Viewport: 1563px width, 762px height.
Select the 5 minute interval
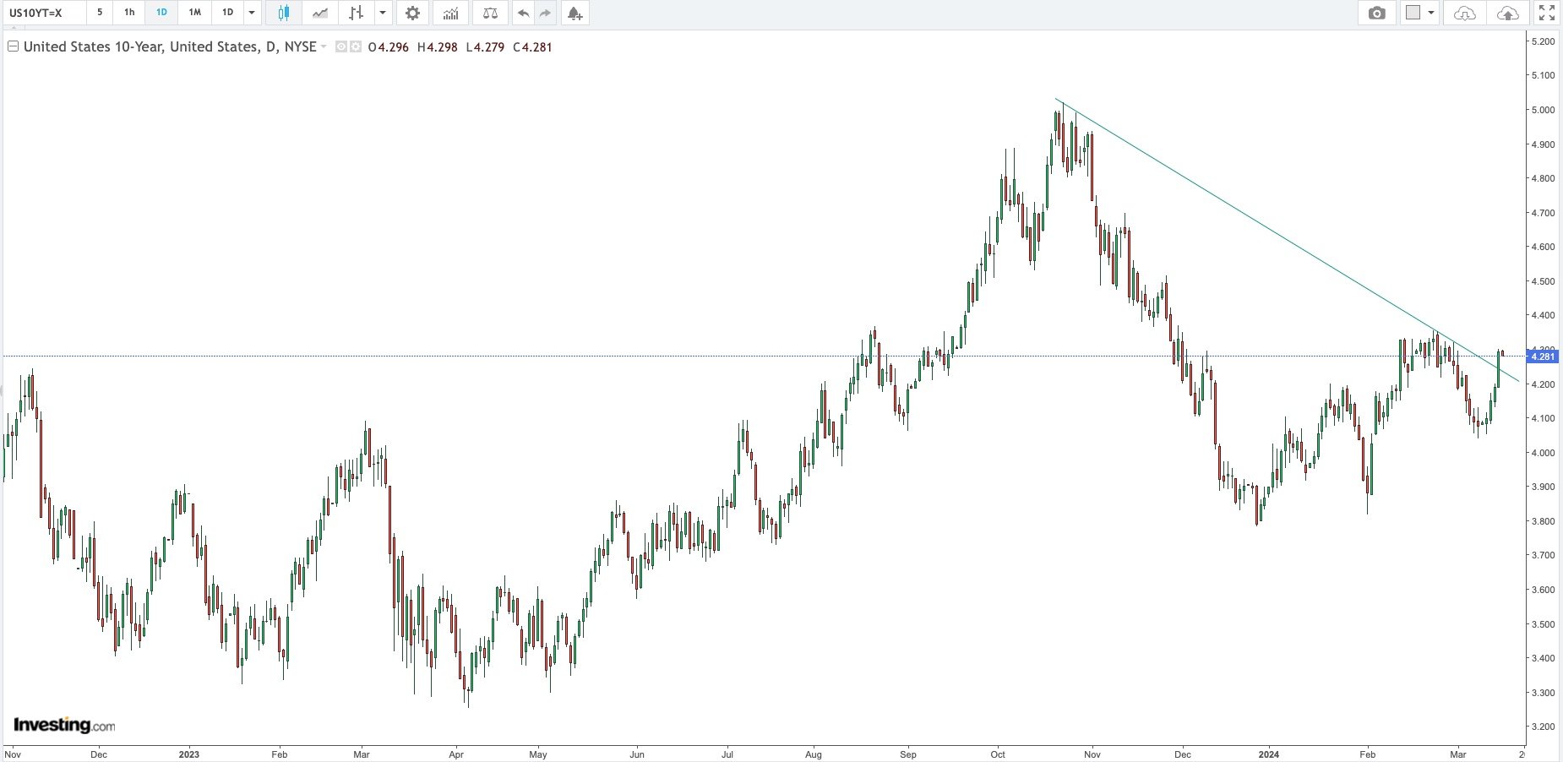click(x=100, y=13)
